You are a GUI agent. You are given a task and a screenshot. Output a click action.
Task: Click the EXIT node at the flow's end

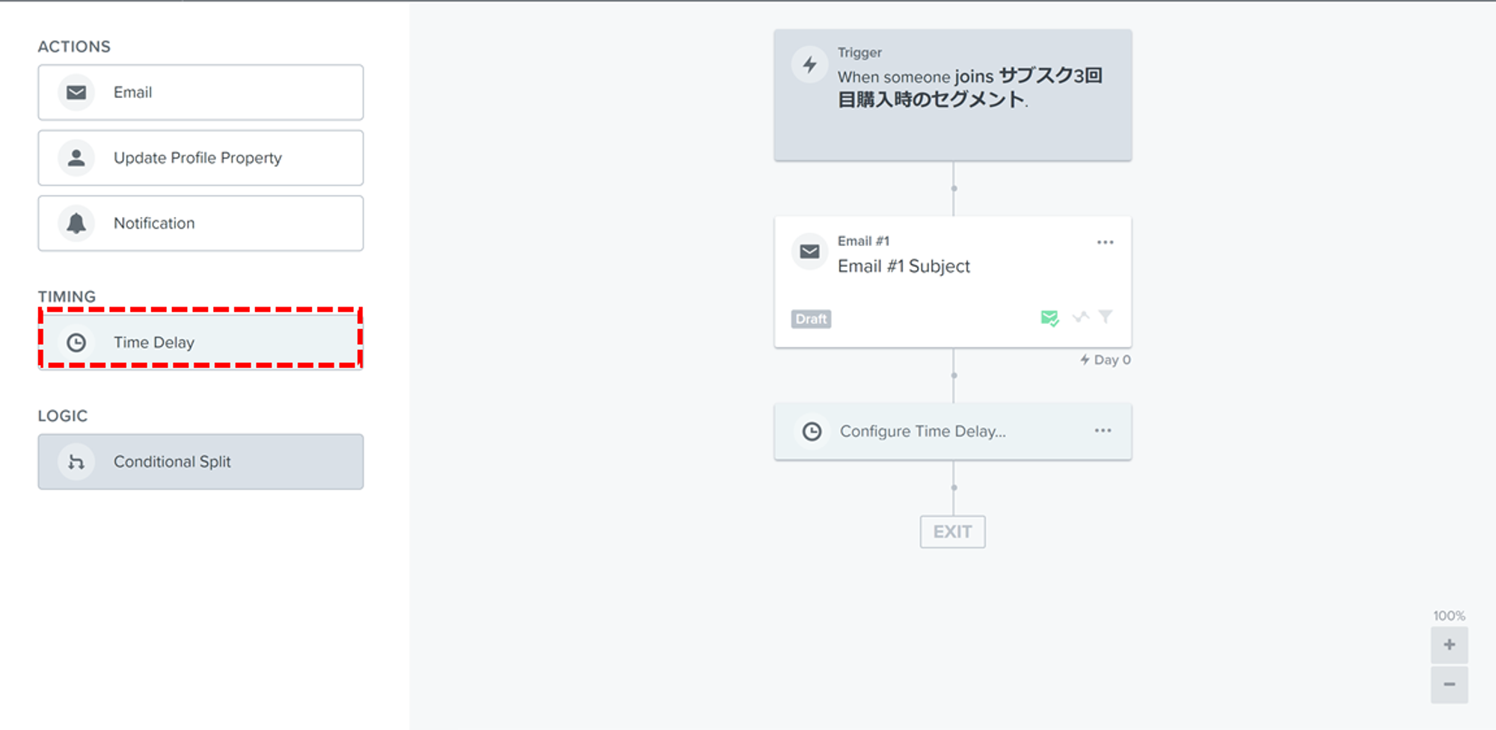952,532
